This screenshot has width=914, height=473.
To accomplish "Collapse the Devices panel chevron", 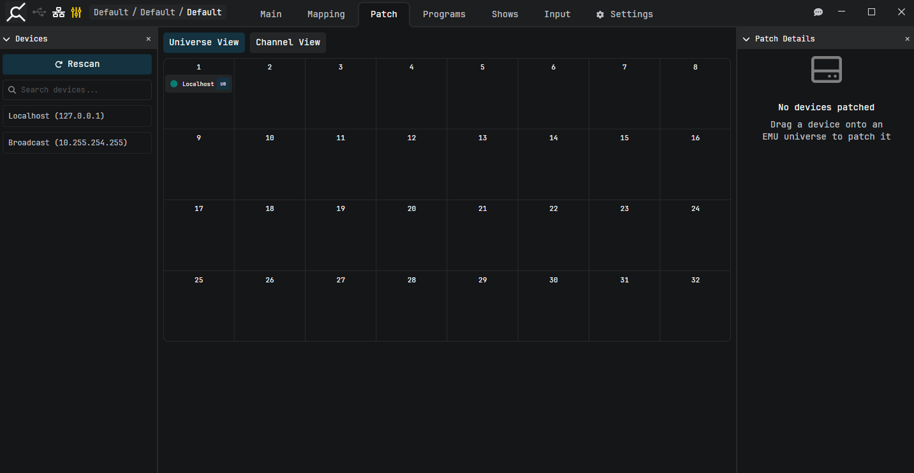I will point(7,39).
